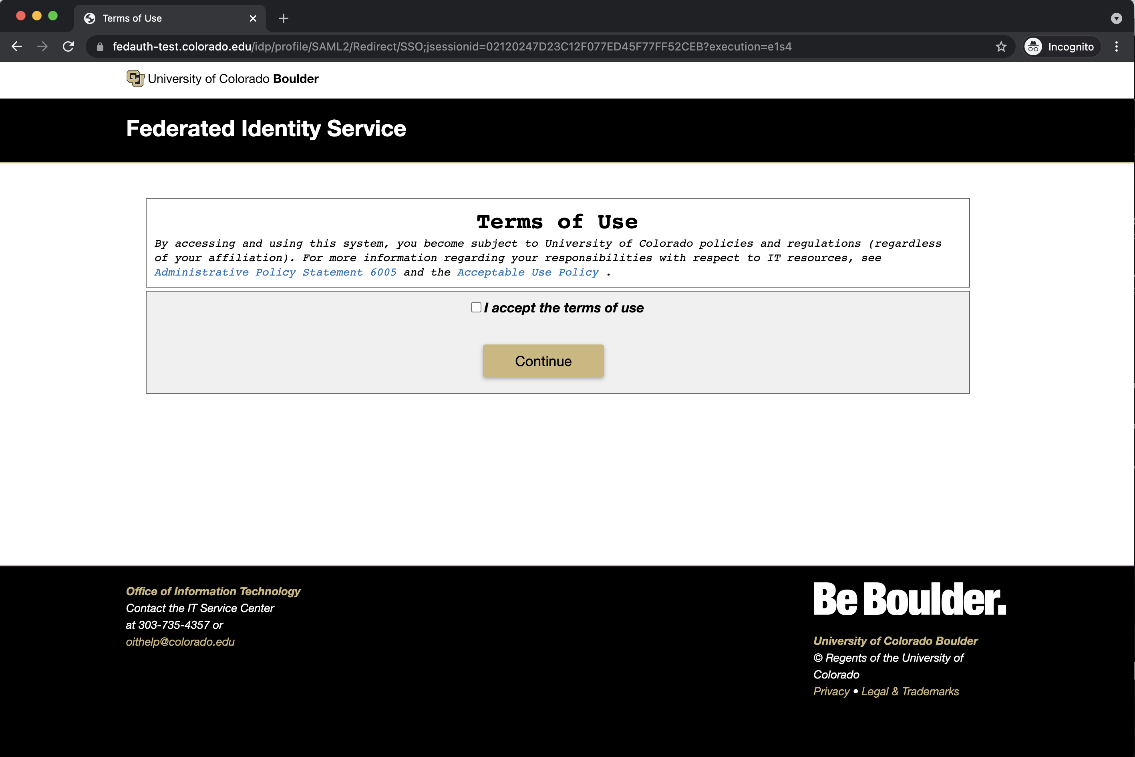This screenshot has width=1135, height=757.
Task: Bookmark this page with the star icon
Action: (1000, 46)
